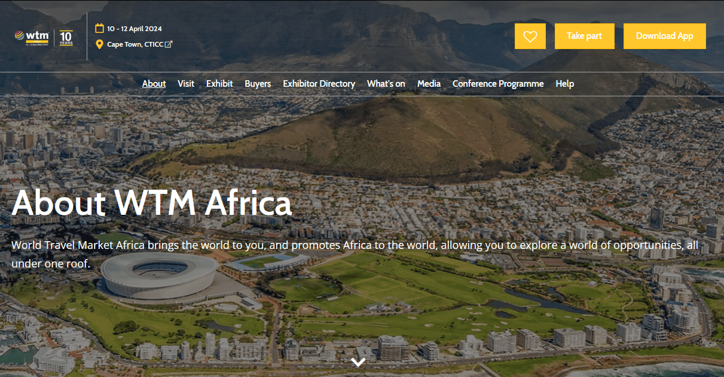Viewport: 724px width, 377px height.
Task: Navigate to the Media section
Action: point(429,84)
